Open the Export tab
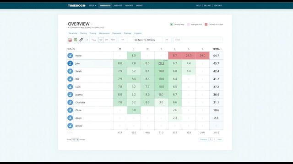 (139, 5)
